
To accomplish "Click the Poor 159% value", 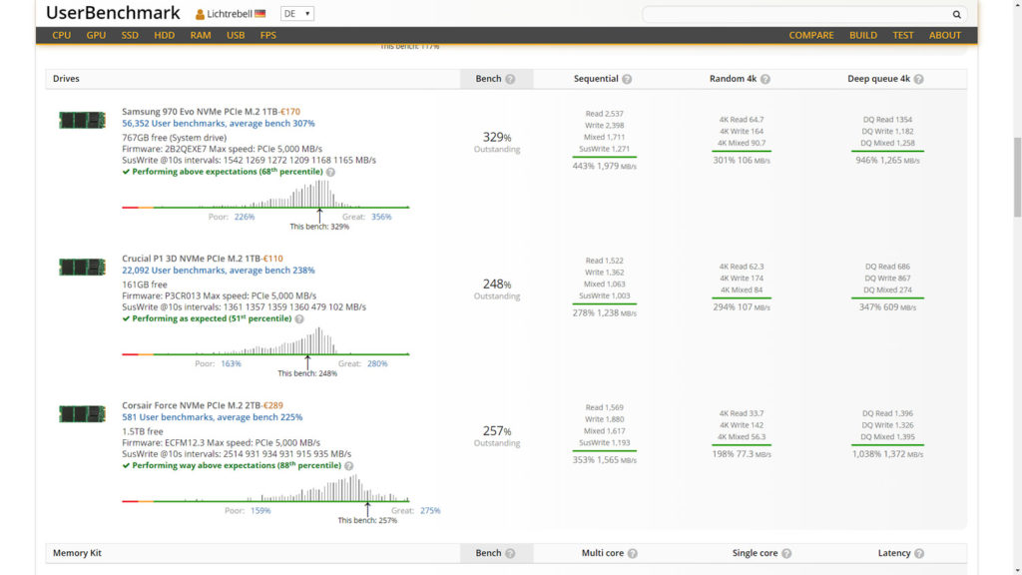I will point(260,510).
